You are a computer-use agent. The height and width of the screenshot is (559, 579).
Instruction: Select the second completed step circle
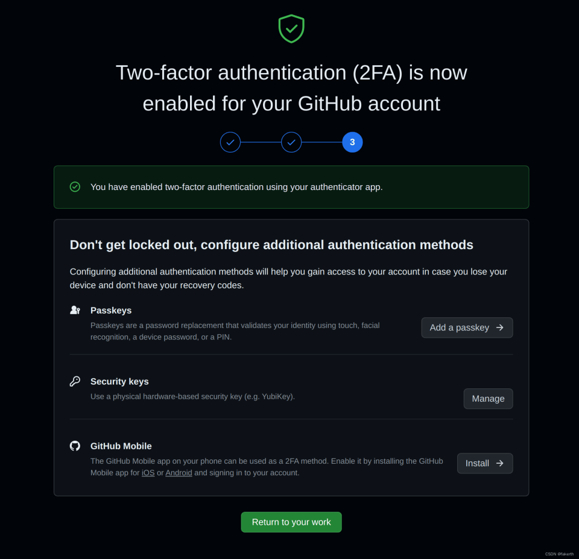pyautogui.click(x=291, y=142)
